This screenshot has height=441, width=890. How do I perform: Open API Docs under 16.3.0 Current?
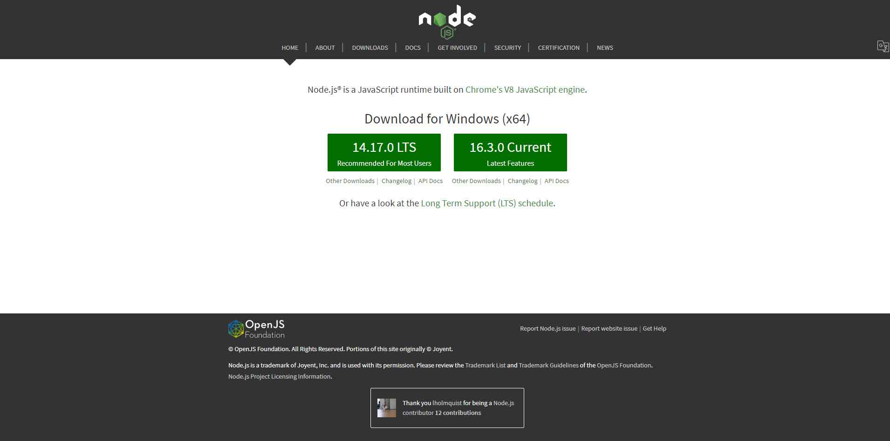(556, 181)
